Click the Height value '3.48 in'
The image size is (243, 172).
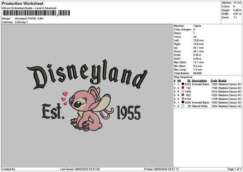[237, 10]
